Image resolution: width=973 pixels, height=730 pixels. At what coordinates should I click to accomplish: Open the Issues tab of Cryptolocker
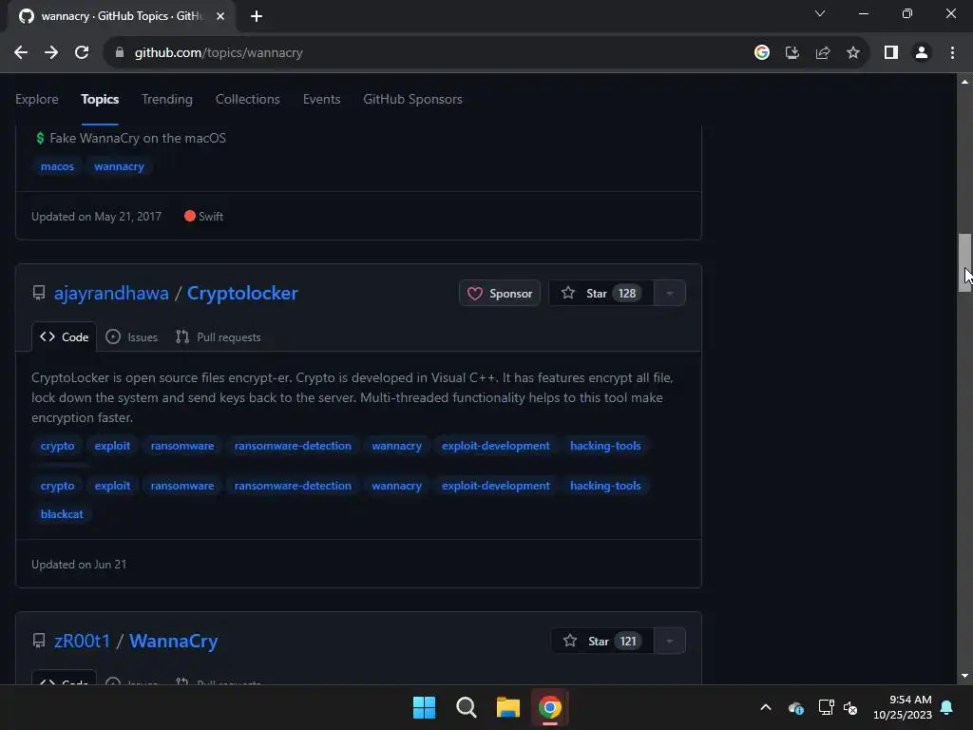(x=131, y=337)
